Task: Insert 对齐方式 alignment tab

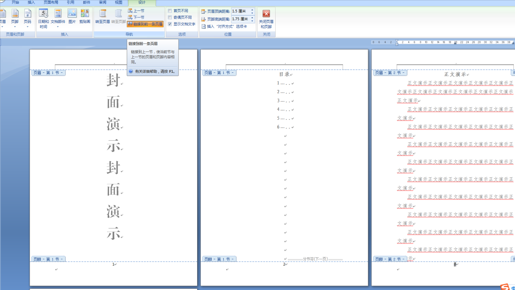Action: pyautogui.click(x=224, y=27)
